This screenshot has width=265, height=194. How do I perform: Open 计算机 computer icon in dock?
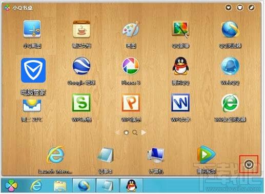pos(156,155)
